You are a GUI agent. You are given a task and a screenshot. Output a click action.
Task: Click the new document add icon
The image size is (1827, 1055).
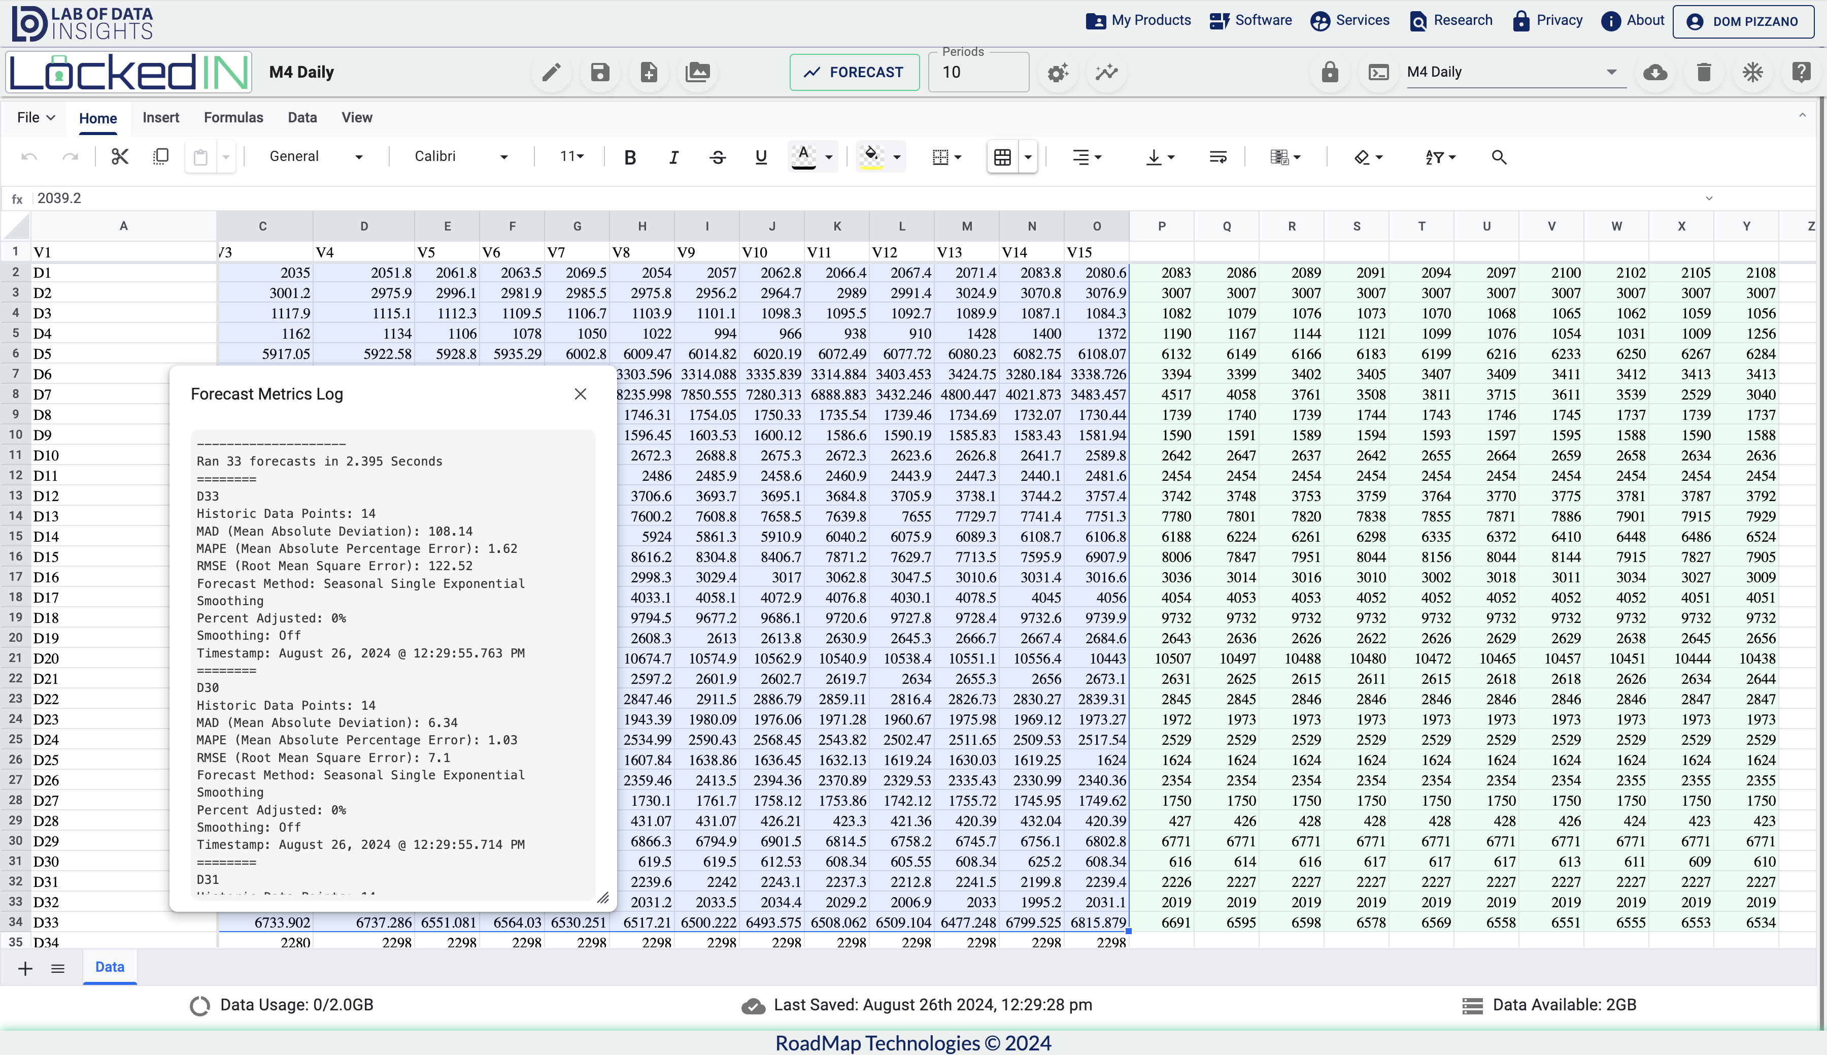coord(649,73)
